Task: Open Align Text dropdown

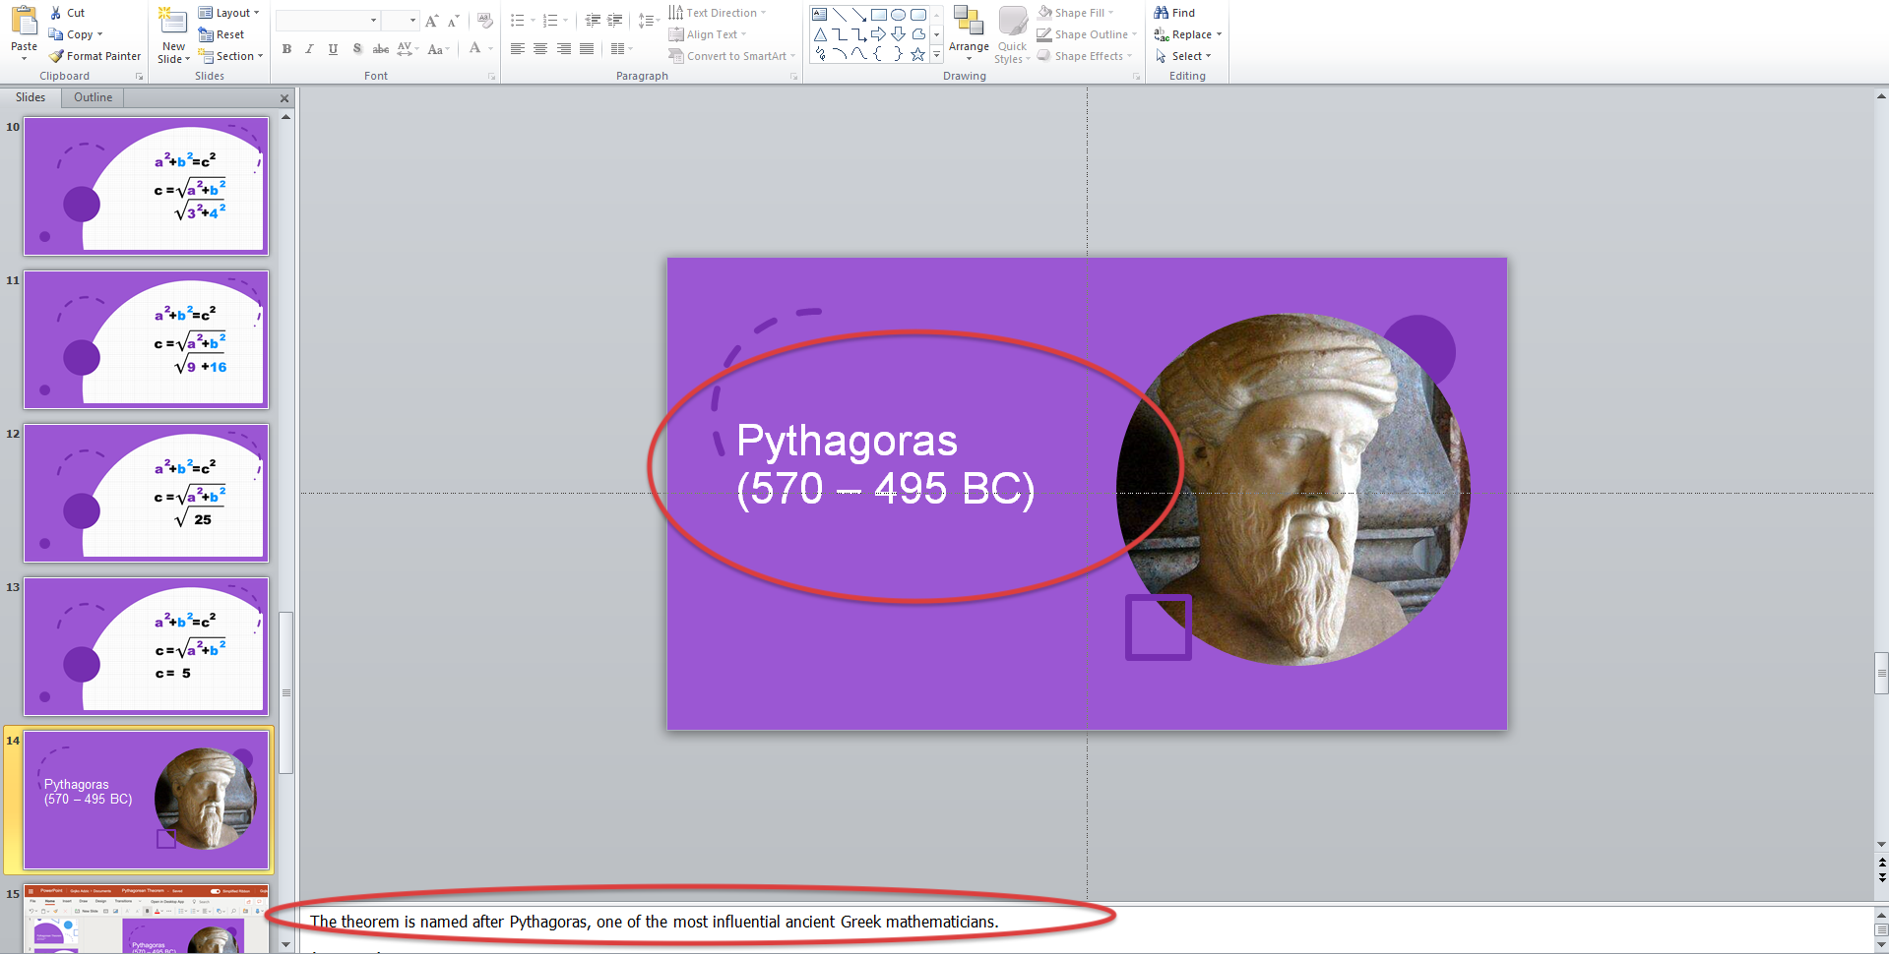Action: tap(707, 34)
